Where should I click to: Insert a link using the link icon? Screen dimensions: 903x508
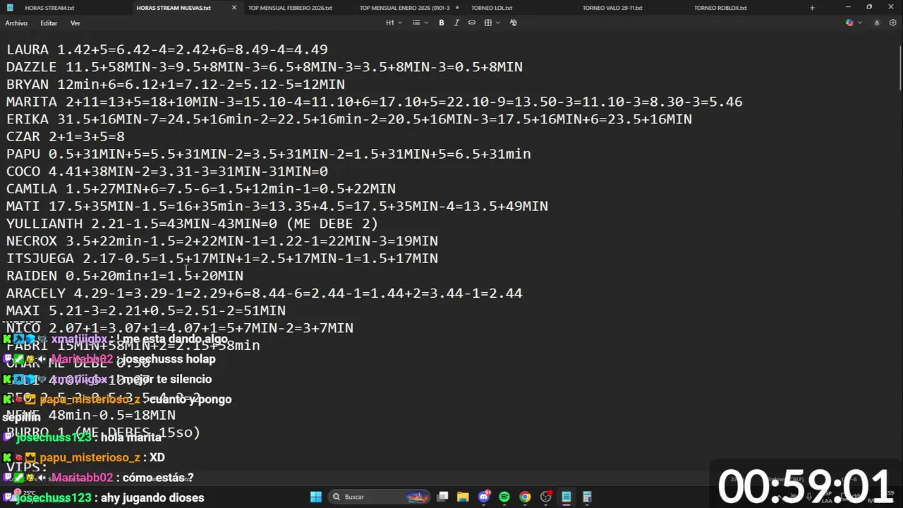(472, 23)
